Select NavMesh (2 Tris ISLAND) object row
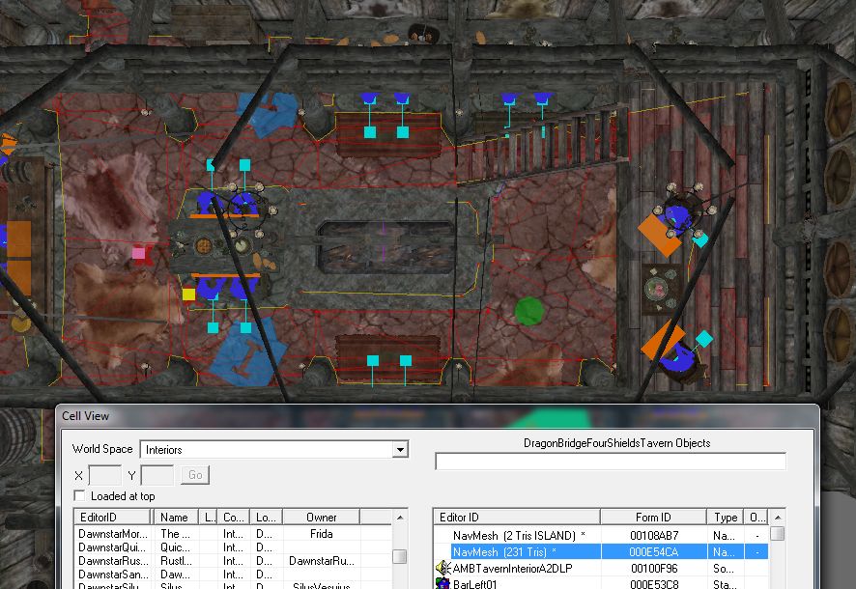Image resolution: width=856 pixels, height=589 pixels. [x=601, y=536]
